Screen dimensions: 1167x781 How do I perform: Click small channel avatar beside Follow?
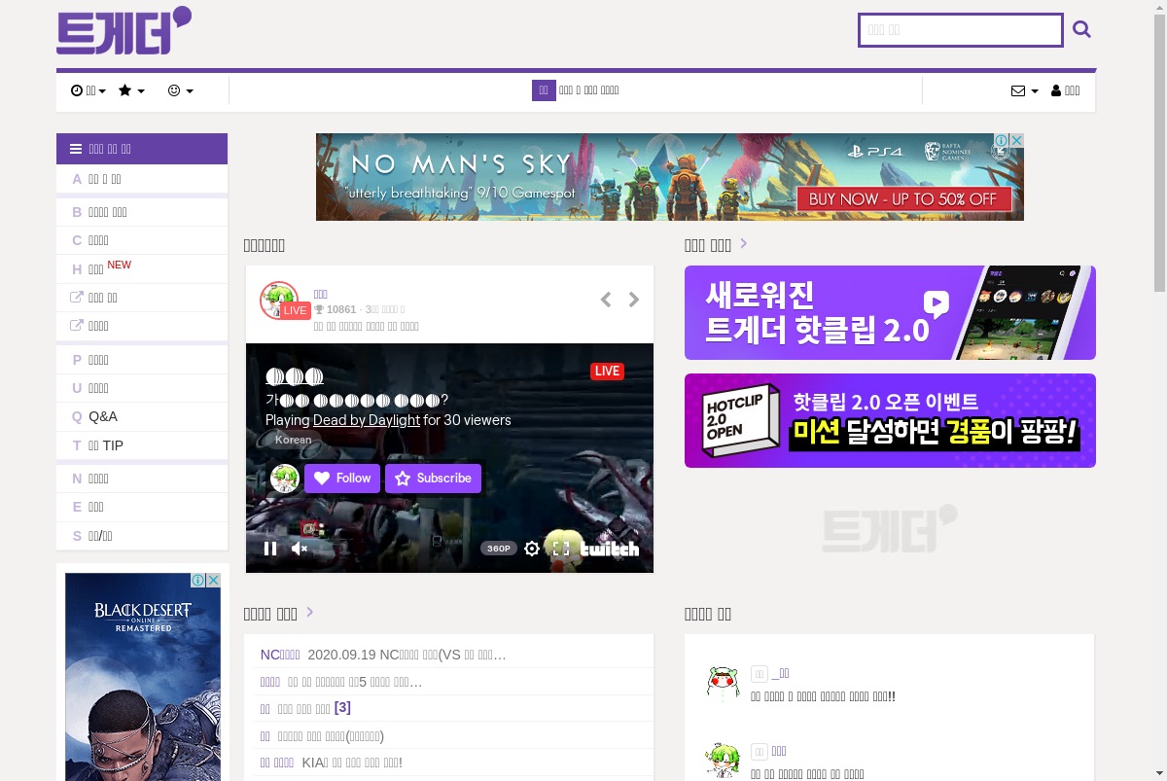(x=284, y=479)
